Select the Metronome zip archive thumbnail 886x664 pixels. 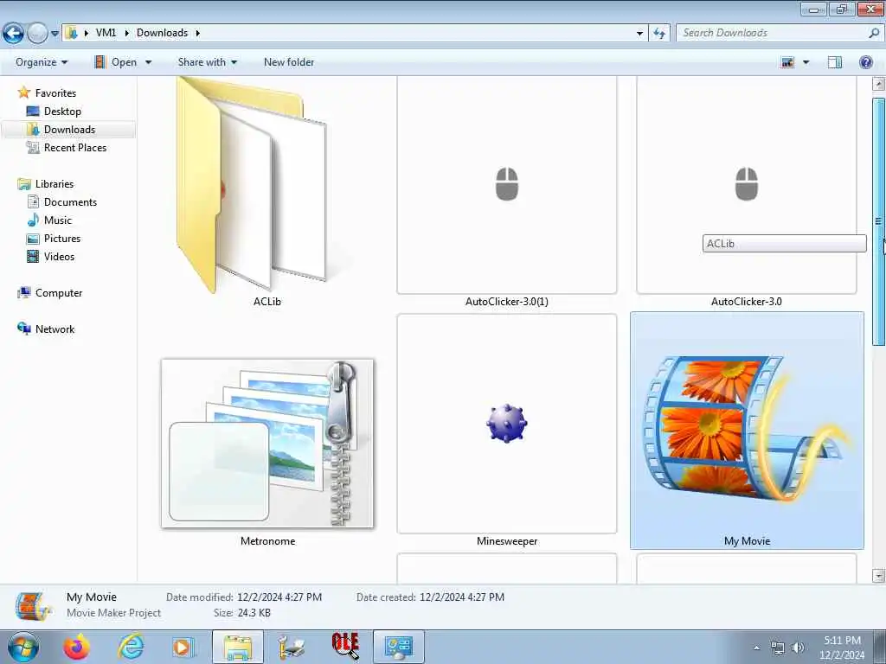[267, 444]
